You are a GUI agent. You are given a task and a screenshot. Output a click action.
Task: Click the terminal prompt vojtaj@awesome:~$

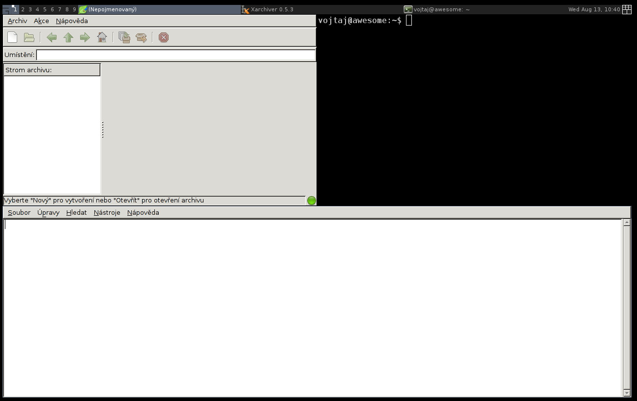[x=360, y=20]
